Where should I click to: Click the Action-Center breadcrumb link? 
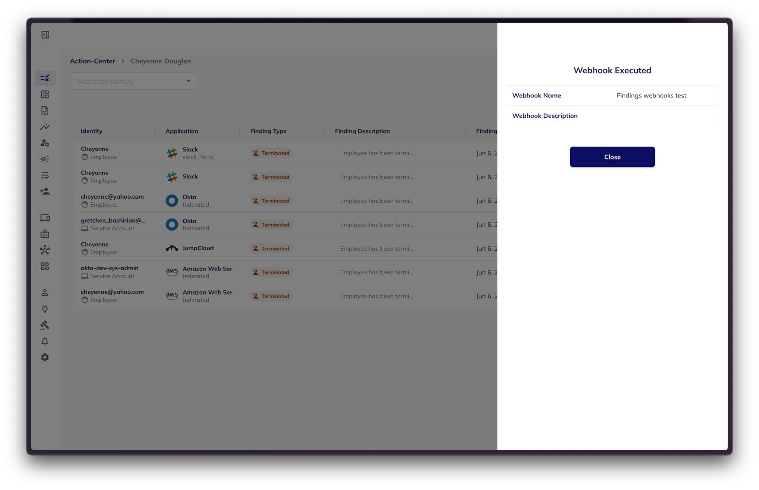pyautogui.click(x=93, y=61)
